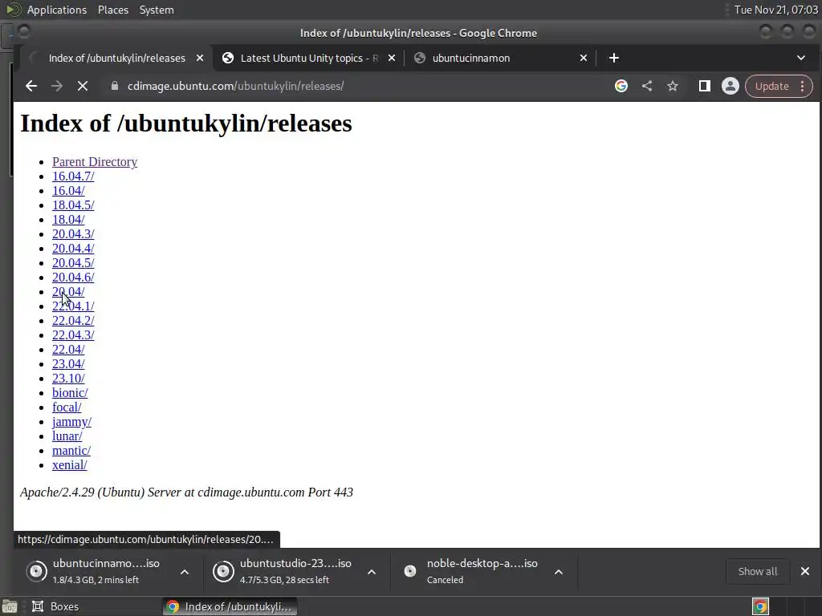The width and height of the screenshot is (822, 616).
Task: Open the 22.04/ directory link
Action: pos(68,350)
